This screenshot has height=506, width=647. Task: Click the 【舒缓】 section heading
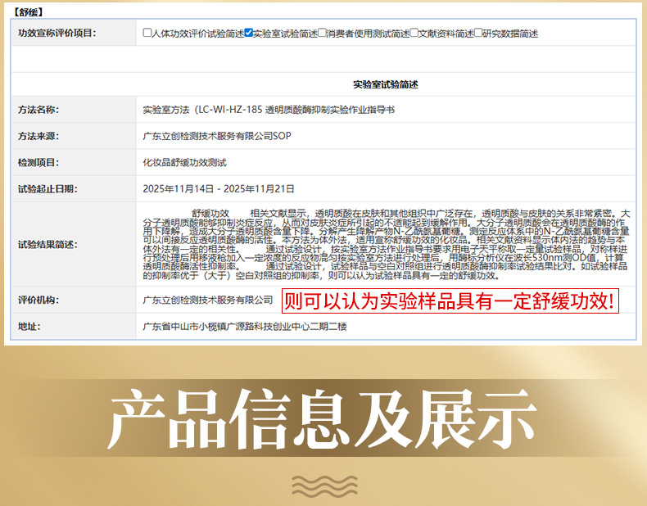tap(28, 12)
